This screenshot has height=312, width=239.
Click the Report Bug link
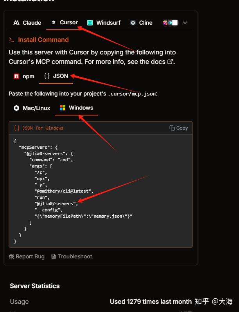click(27, 256)
